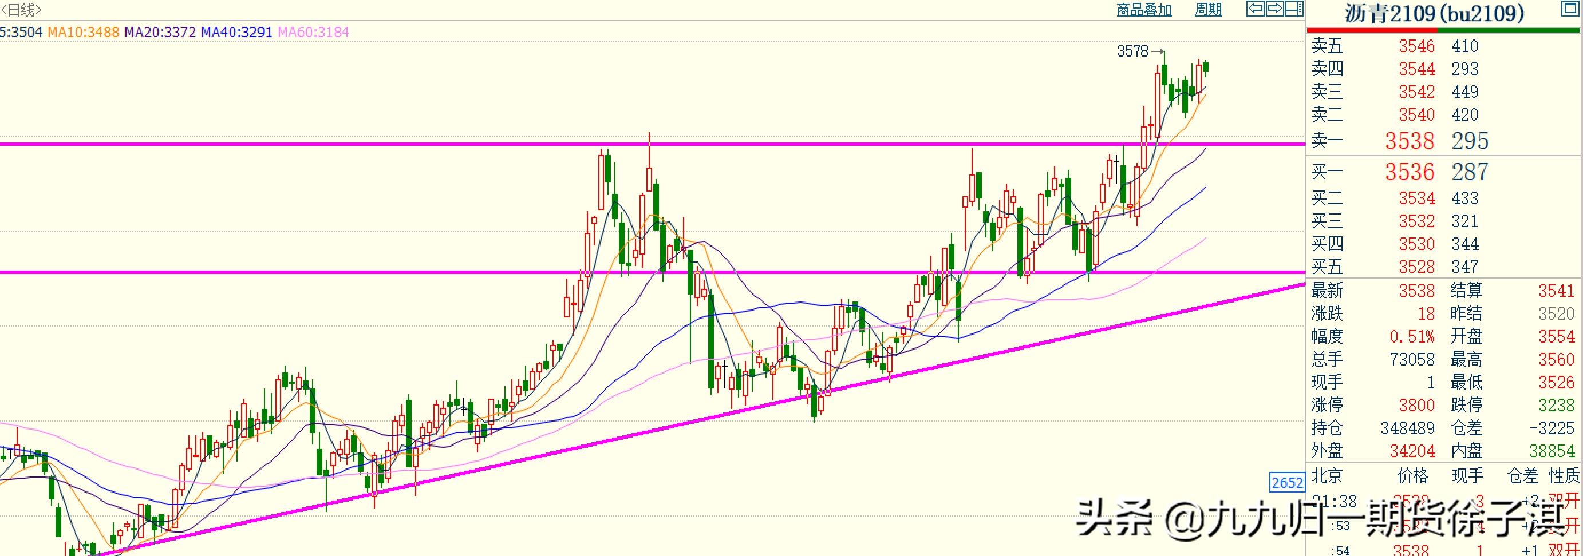Viewport: 1583px width, 556px height.
Task: Click the 买一 price 3536
Action: 1409,172
